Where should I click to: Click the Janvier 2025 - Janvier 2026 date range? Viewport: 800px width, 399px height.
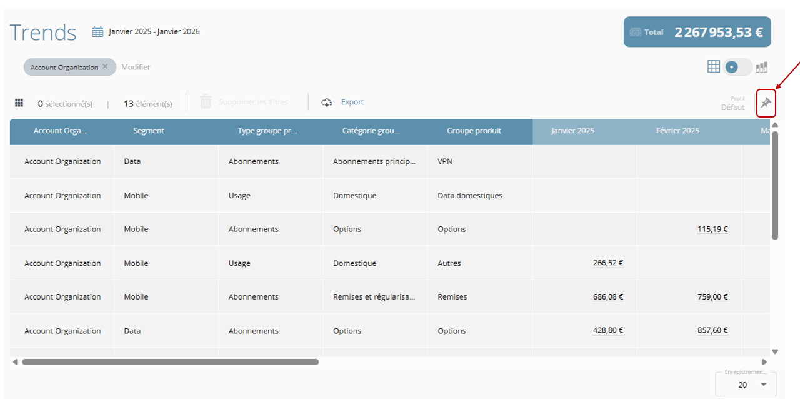[x=154, y=31]
